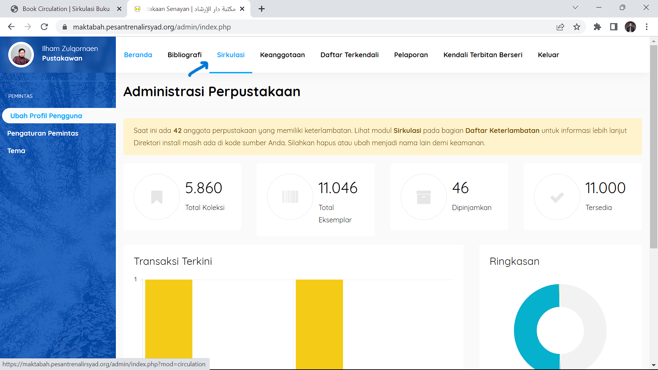Screen dimensions: 658x370
Task: Click the address bar URL field
Action: (308, 27)
